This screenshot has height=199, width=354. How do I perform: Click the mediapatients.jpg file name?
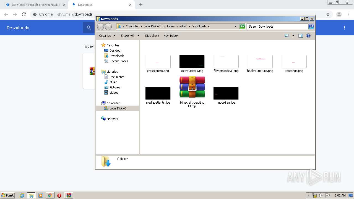point(158,103)
